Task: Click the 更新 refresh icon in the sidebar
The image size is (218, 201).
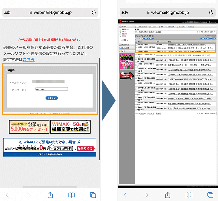Action: pos(127,40)
